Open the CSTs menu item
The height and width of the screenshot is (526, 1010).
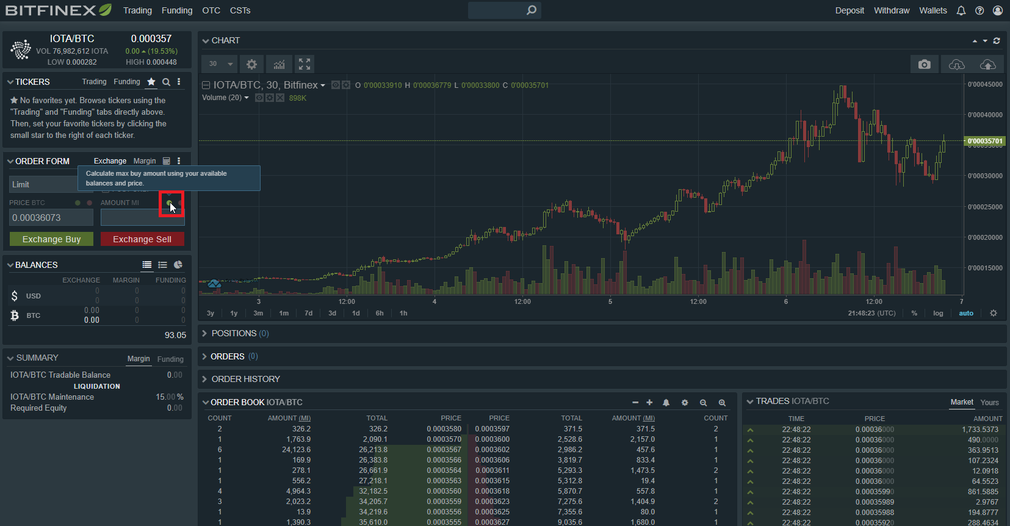click(240, 10)
